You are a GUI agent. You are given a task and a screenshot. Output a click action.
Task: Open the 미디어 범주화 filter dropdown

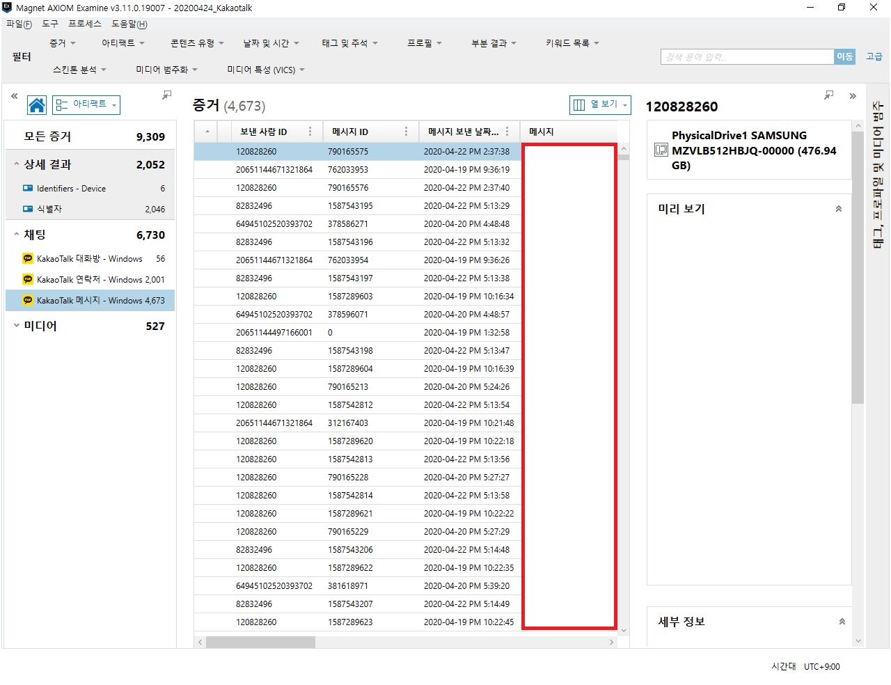pos(166,70)
